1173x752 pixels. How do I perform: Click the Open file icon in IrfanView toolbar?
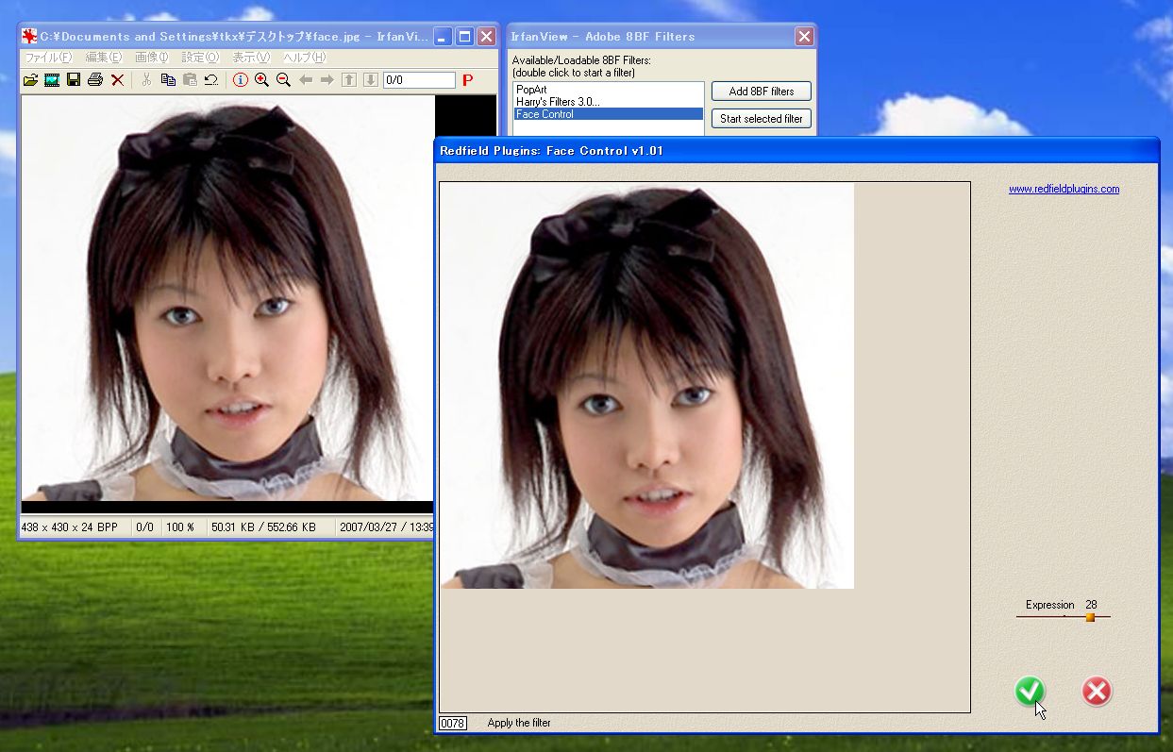(x=31, y=80)
